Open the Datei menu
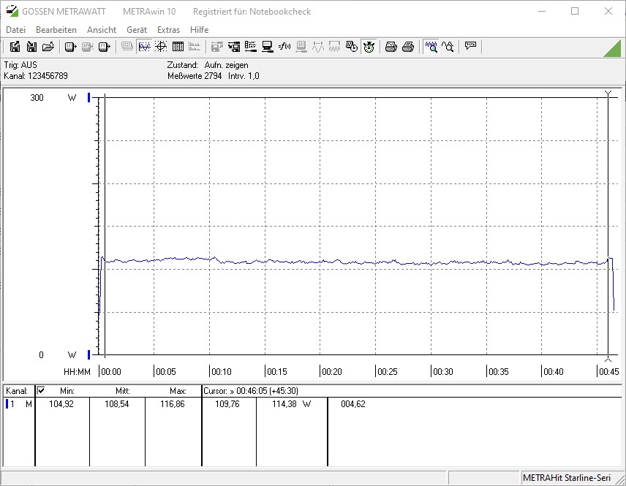 [15, 29]
